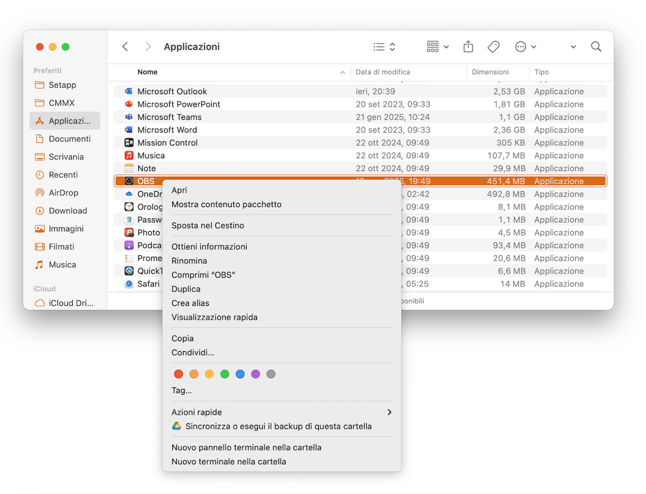Viewport: 646px width, 494px height.
Task: Select the 2,53 GB size cell
Action: click(x=509, y=91)
